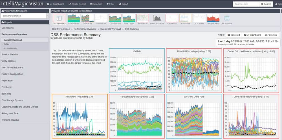
Task: Add chart to My Dashboard button
Action: click(x=252, y=35)
